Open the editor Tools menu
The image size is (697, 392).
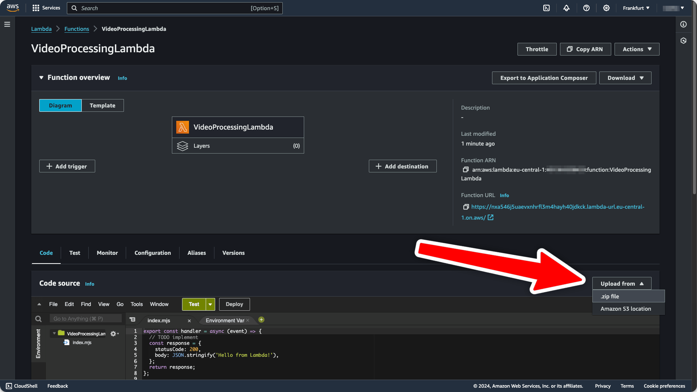point(137,305)
